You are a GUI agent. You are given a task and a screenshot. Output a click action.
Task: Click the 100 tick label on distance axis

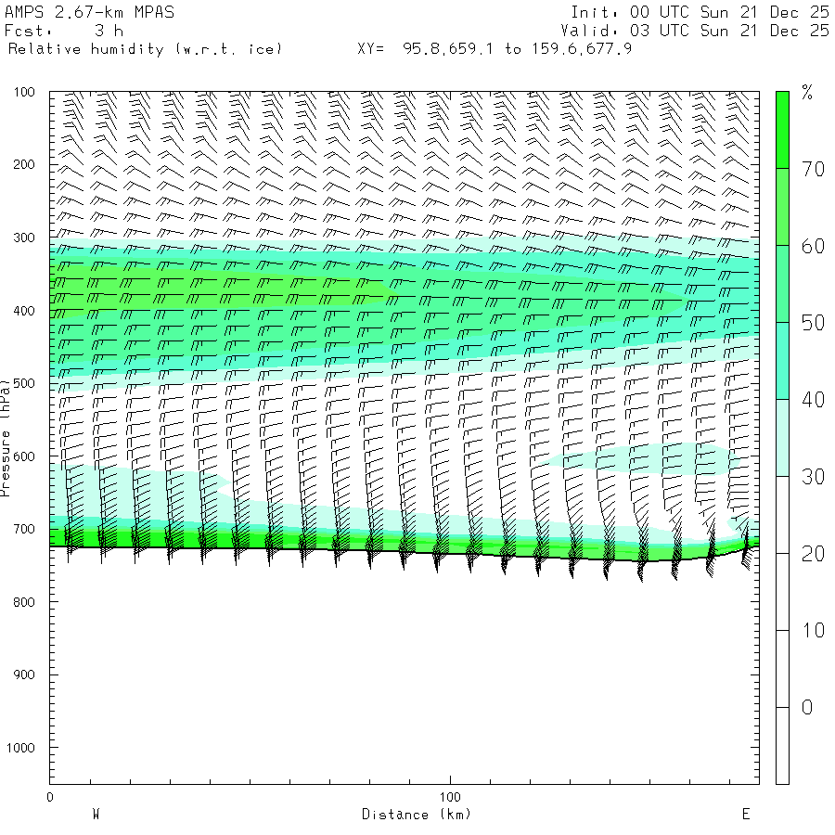(450, 797)
